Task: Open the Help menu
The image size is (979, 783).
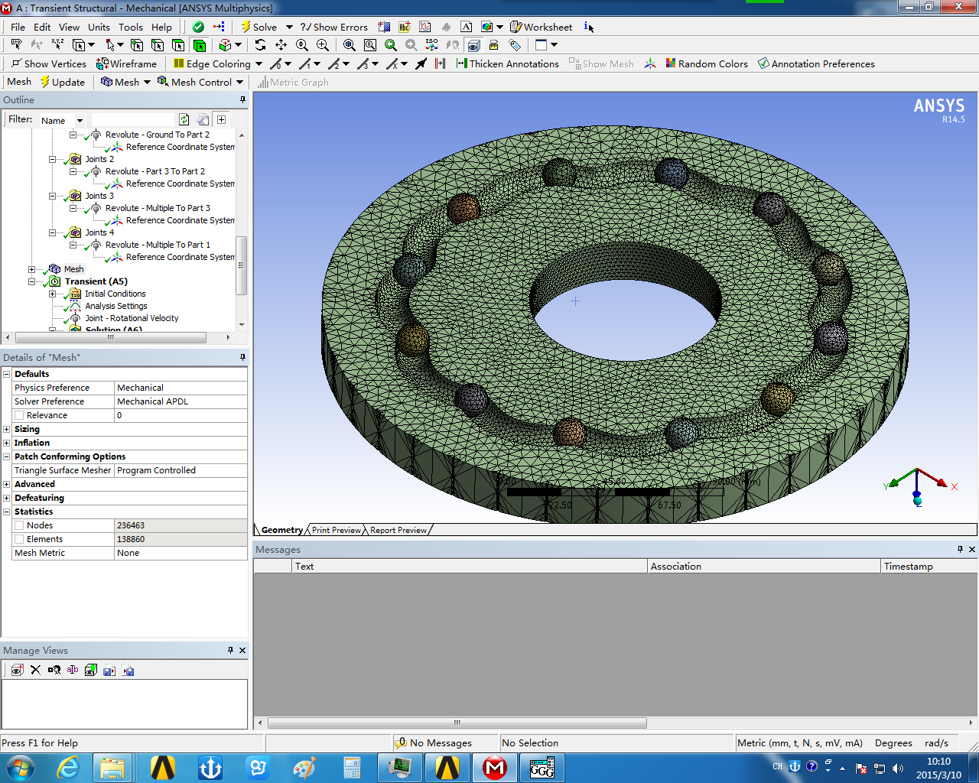Action: [161, 27]
